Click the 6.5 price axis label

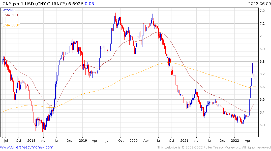[x=262, y=100]
